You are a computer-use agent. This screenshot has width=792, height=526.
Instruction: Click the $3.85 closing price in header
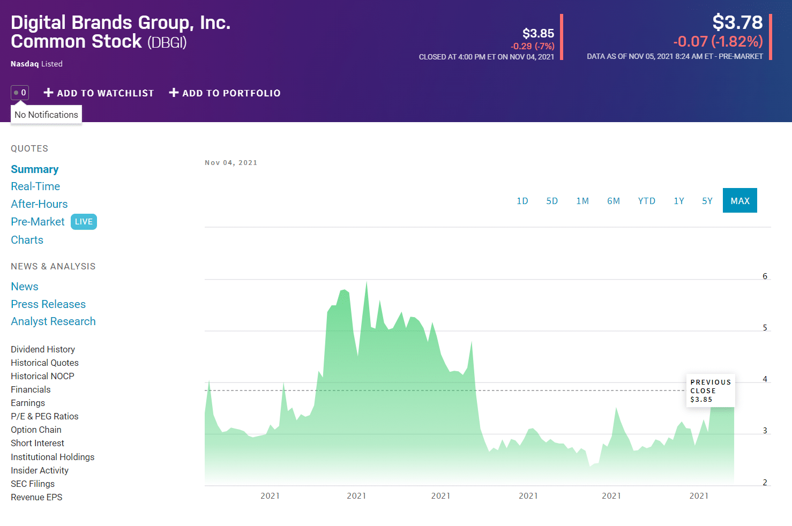coord(538,33)
